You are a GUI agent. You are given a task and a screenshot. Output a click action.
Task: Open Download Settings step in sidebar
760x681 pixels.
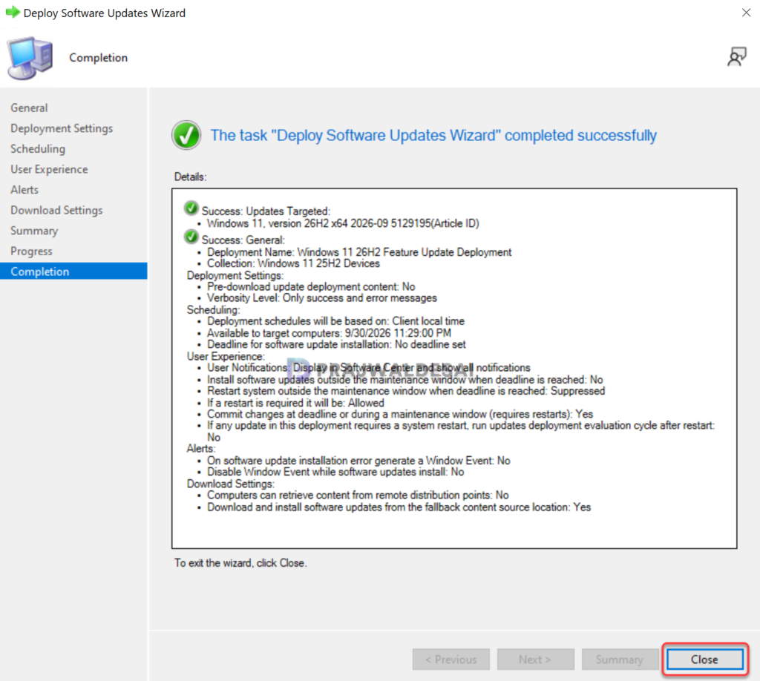[56, 210]
